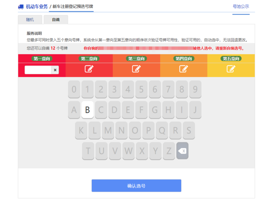Tap keyboard key 4
Screen dimensions: 268x200
point(128,89)
